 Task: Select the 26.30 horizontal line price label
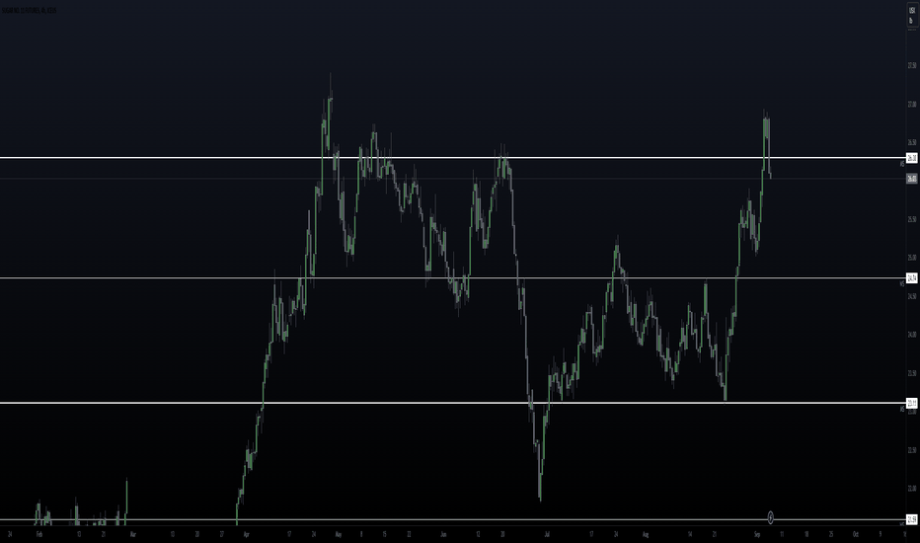(x=912, y=158)
